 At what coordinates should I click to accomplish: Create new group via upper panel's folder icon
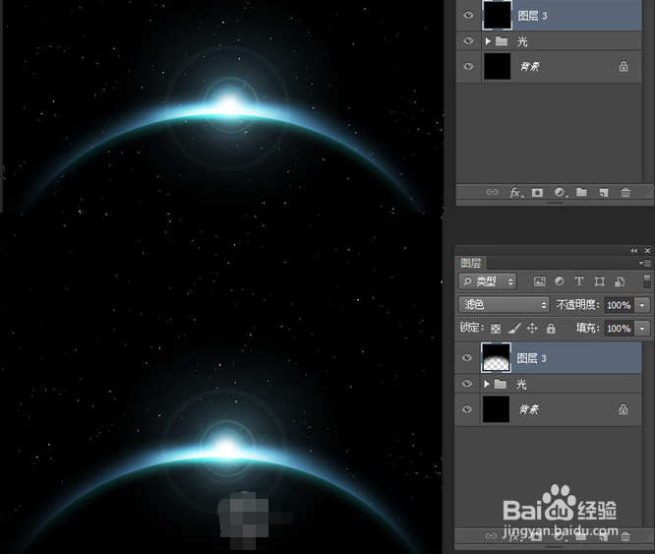click(581, 192)
